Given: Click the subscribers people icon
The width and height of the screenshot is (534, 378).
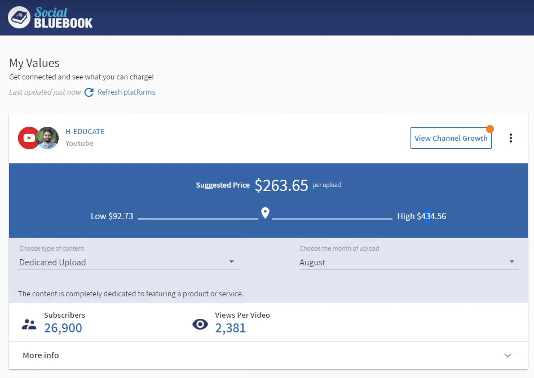Looking at the screenshot, I should click(x=29, y=324).
